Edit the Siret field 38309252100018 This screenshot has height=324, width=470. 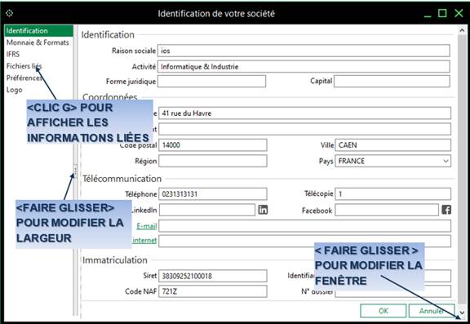pyautogui.click(x=212, y=276)
